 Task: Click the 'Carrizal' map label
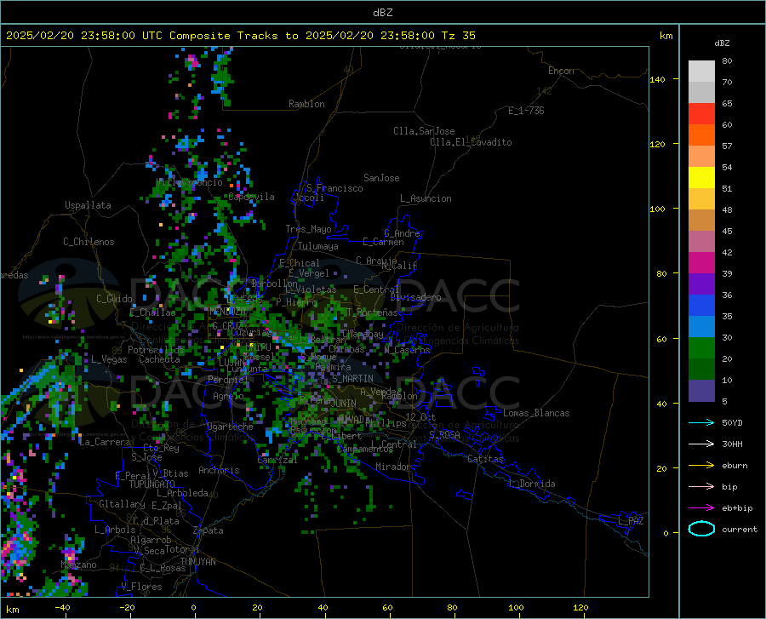[x=277, y=460]
